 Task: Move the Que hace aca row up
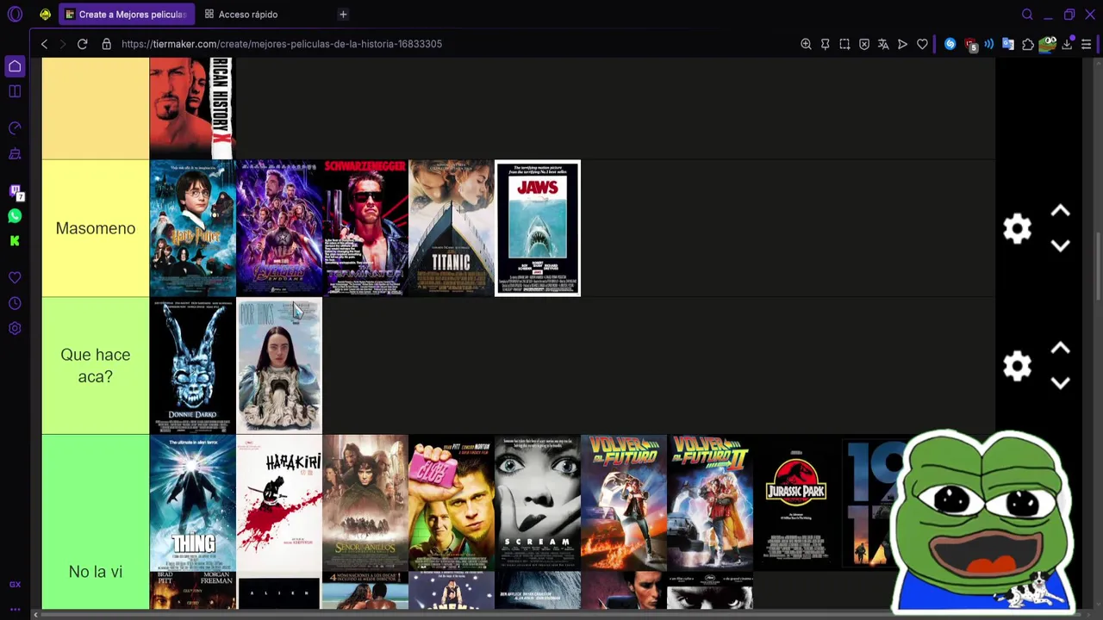click(x=1060, y=349)
